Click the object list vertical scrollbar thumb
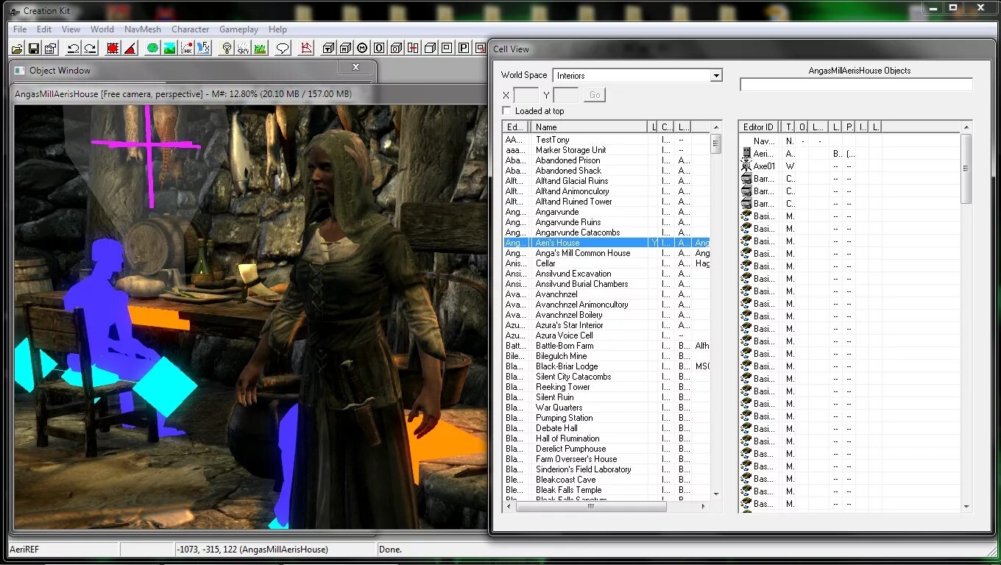The width and height of the screenshot is (1001, 565). 966,169
